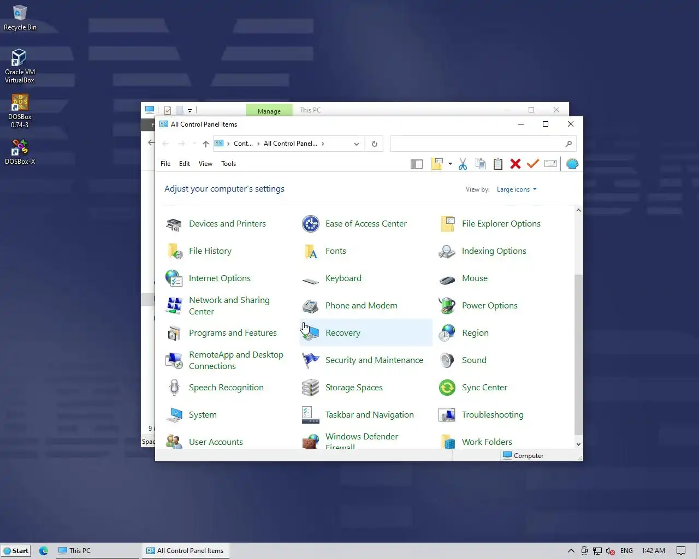Viewport: 699px width, 559px height.
Task: Expand the chevron after All Control Panel
Action: pos(323,144)
